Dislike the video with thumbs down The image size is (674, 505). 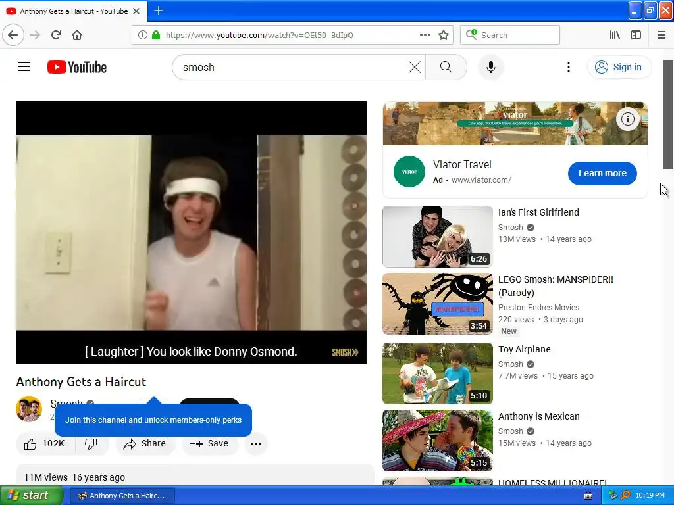[x=91, y=444]
